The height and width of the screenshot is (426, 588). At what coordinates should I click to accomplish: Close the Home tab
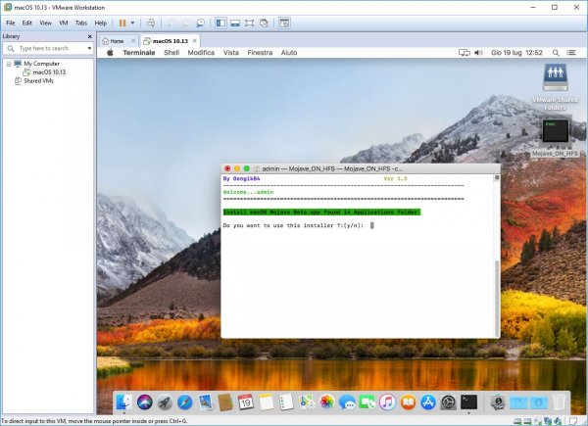(133, 41)
